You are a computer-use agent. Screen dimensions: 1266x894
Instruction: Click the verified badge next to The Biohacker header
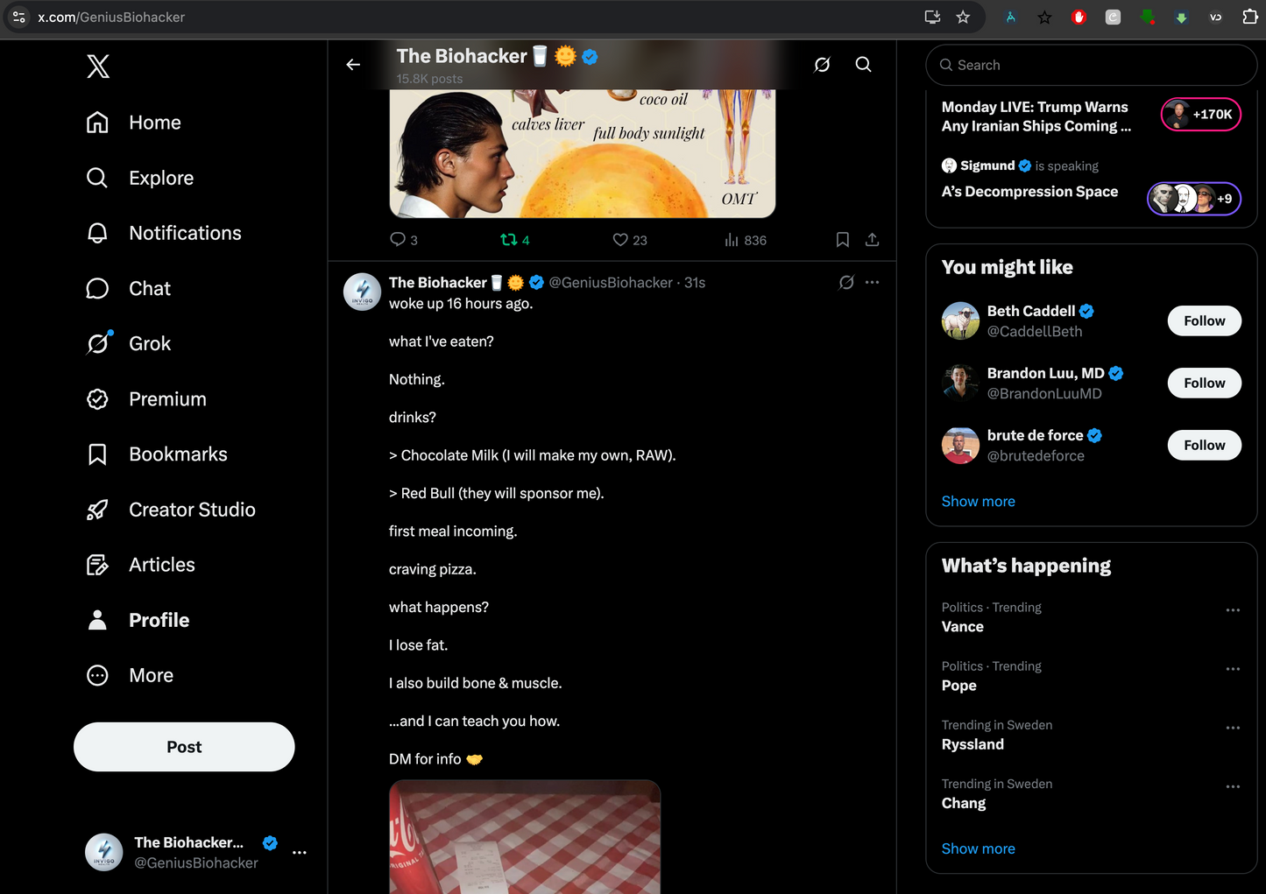[590, 56]
